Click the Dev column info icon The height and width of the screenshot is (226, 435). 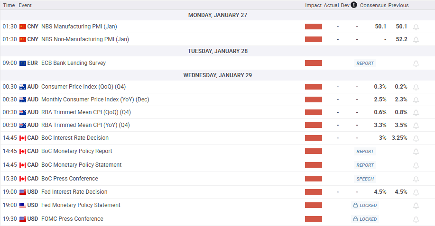tap(354, 5)
